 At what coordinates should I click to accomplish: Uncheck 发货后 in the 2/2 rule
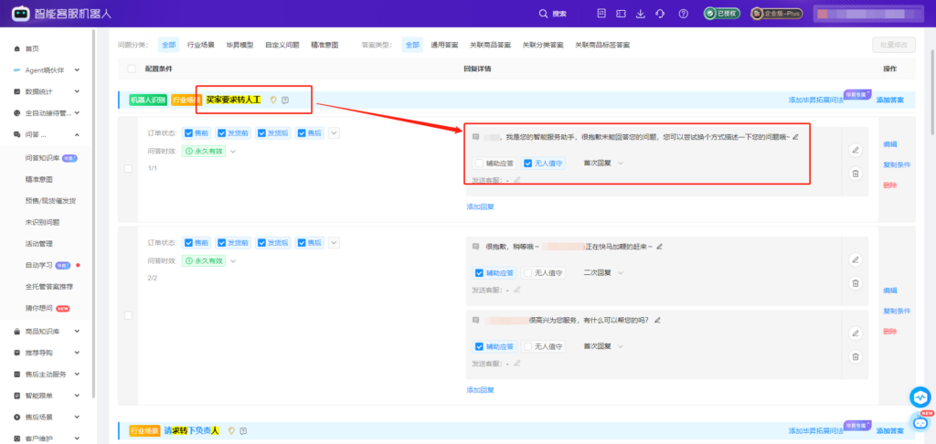pyautogui.click(x=261, y=243)
